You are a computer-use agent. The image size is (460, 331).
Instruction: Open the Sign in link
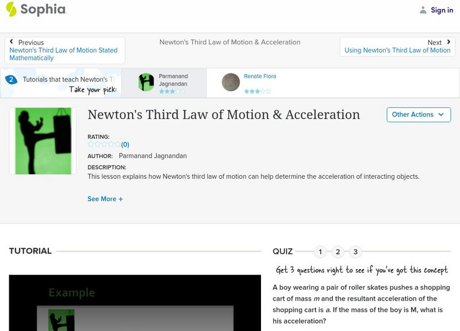point(442,10)
